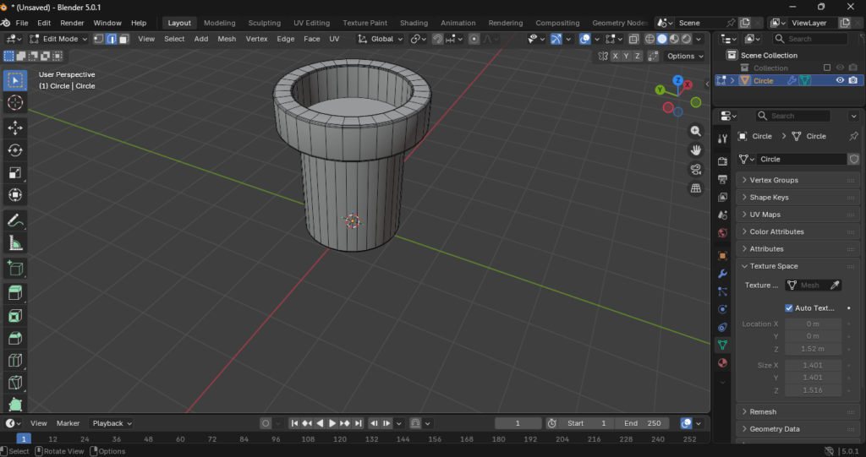
Task: Toggle Collection exclude checkbox in outliner
Action: click(x=827, y=68)
